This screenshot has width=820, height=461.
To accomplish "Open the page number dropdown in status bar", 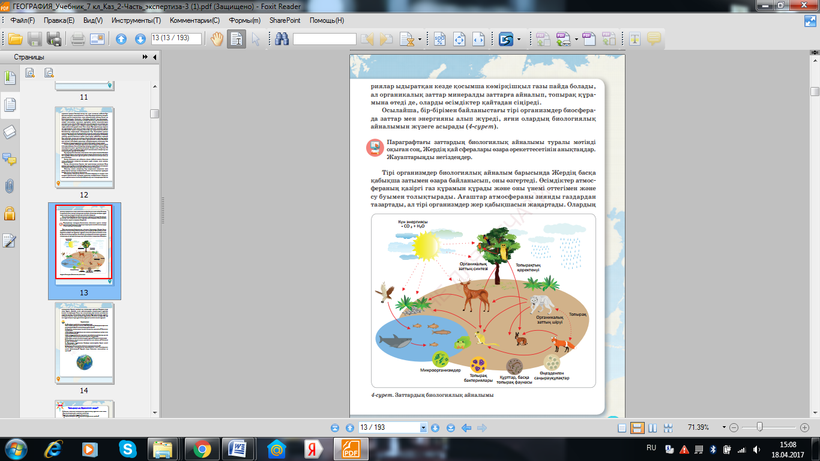I will pos(423,428).
